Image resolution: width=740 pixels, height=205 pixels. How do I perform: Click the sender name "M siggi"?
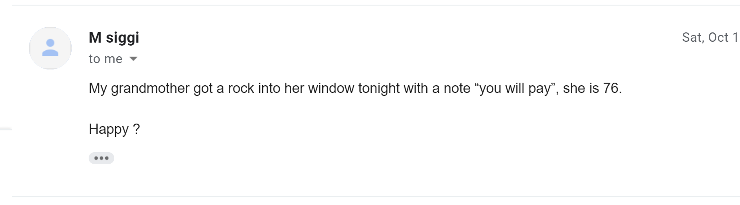(114, 38)
